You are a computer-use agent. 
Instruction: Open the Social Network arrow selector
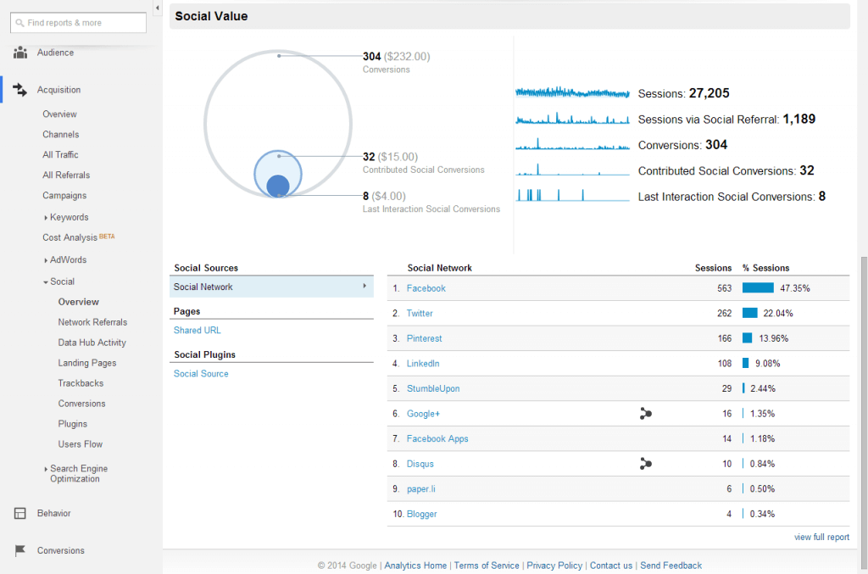[x=364, y=287]
